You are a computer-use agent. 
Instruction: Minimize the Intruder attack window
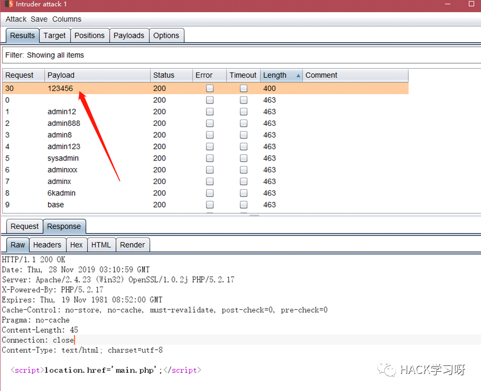[447, 4]
